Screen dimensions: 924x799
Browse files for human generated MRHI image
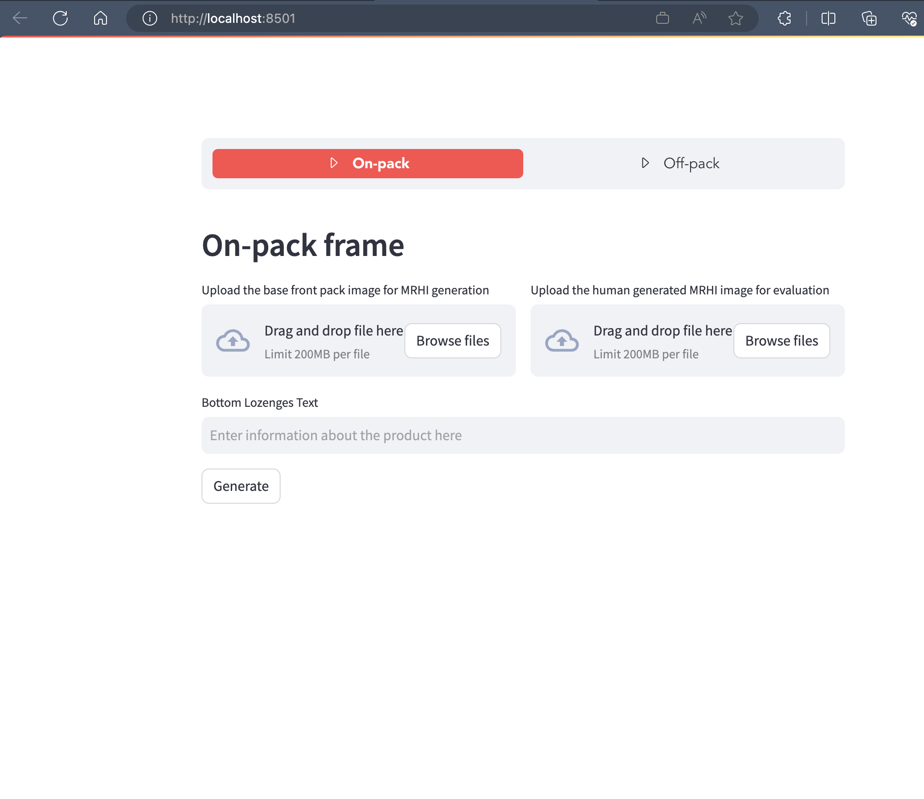coord(780,340)
